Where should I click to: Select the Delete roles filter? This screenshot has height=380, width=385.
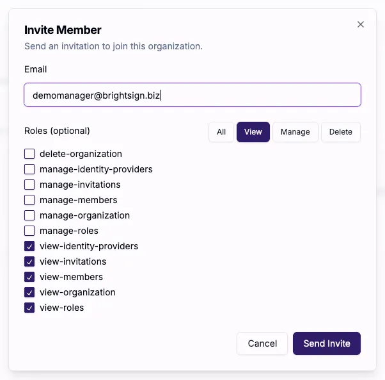pyautogui.click(x=341, y=132)
